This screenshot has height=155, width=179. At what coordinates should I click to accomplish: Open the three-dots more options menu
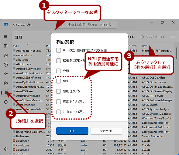point(173,37)
